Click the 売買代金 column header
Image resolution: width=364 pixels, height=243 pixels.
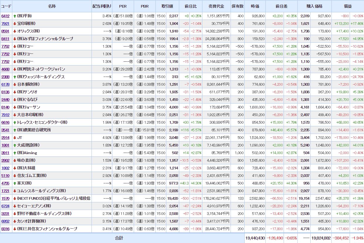tap(216, 6)
